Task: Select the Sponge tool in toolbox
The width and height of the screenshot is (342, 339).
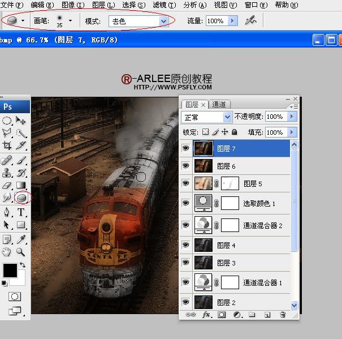Action: [x=21, y=198]
